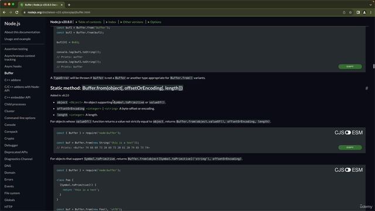This screenshot has width=375, height=211.
Task: Click the Static method Buffer.from heading
Action: 117,88
